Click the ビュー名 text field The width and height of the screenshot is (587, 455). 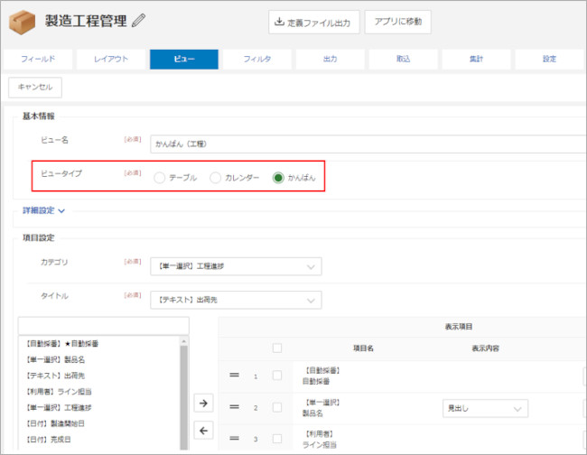[x=368, y=144]
